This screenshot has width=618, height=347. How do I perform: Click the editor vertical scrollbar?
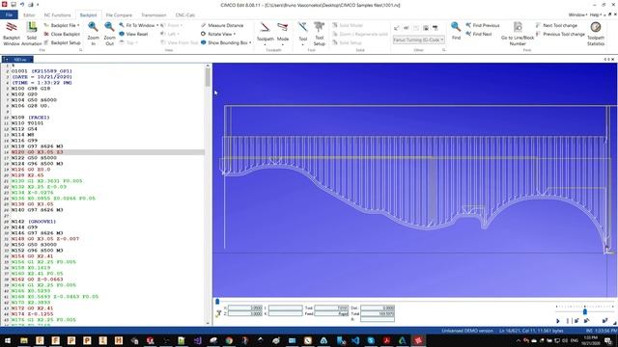coord(208,194)
